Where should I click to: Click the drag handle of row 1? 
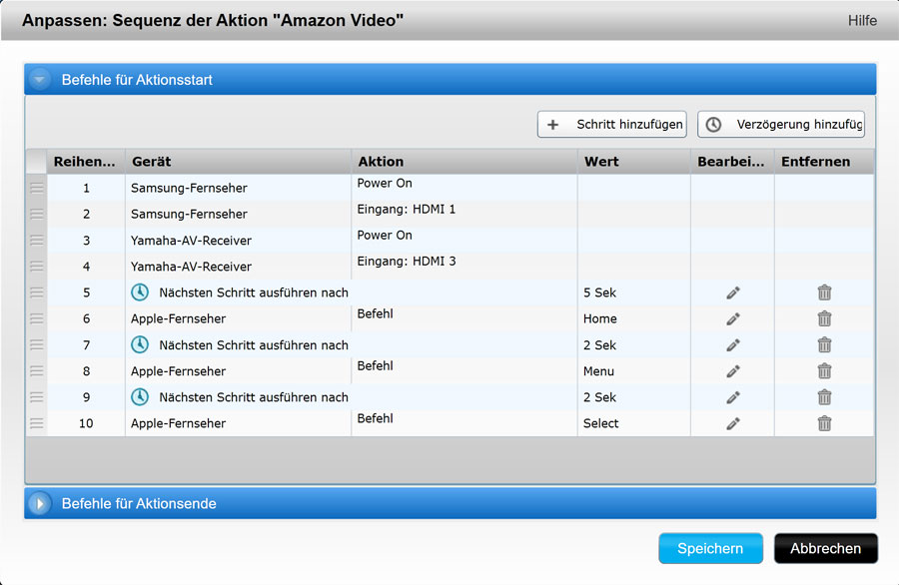click(36, 188)
